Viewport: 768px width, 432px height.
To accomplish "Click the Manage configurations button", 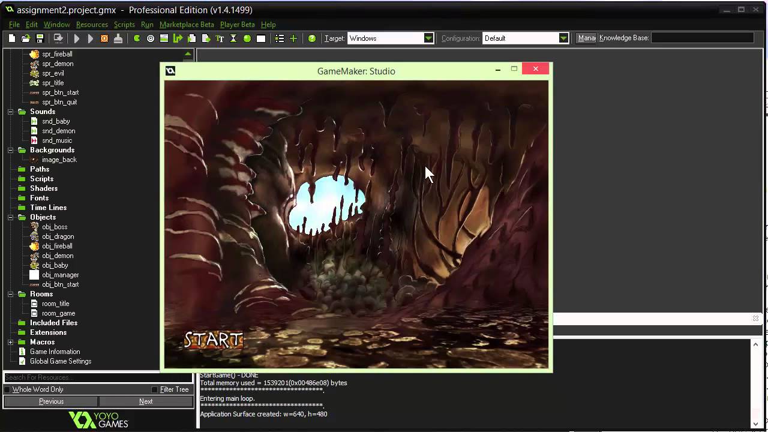I will click(x=586, y=38).
